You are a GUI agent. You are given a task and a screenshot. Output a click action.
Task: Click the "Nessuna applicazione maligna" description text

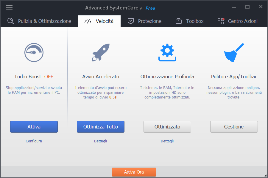coord(234,93)
